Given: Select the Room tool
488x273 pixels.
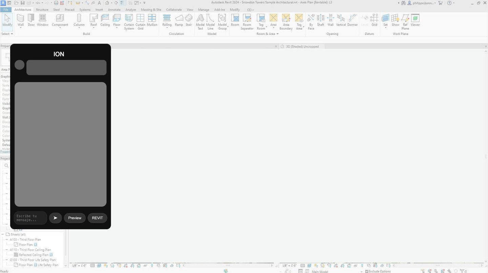Looking at the screenshot, I should point(235,20).
